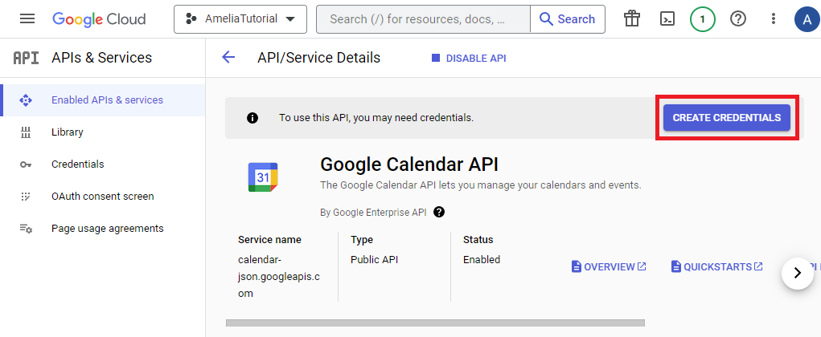Open the gift free trial icon
This screenshot has height=337, width=821.
632,19
